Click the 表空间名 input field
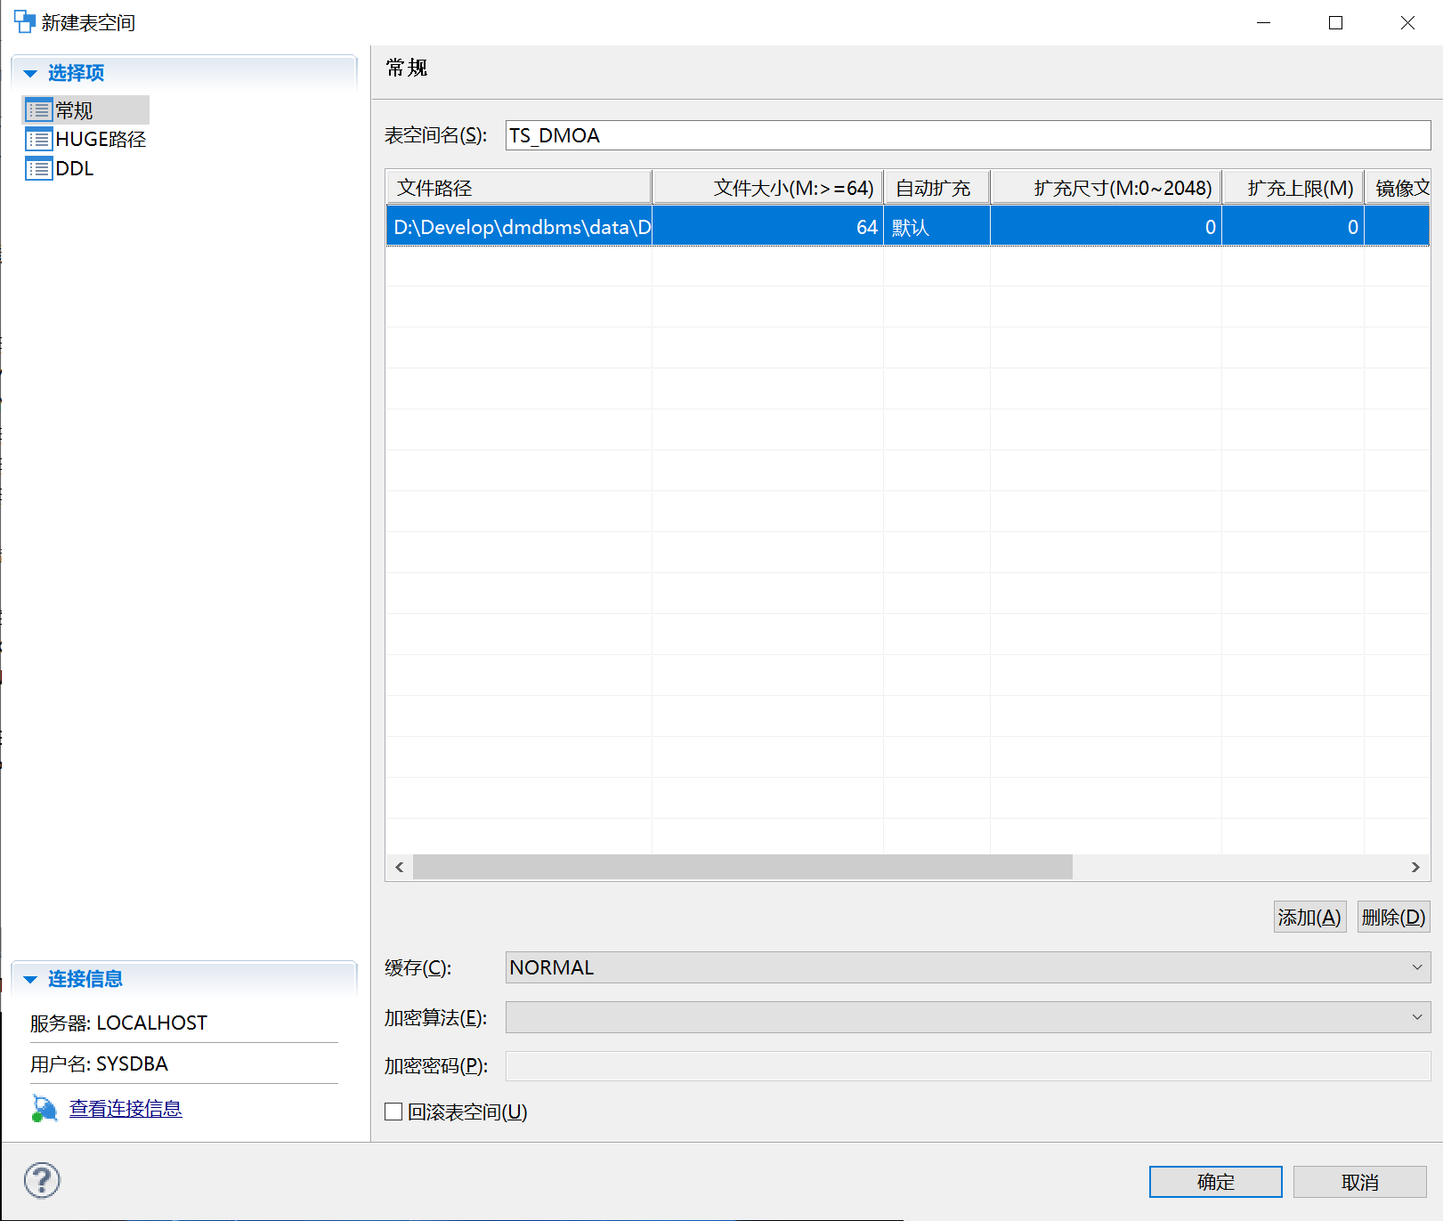 (x=968, y=135)
